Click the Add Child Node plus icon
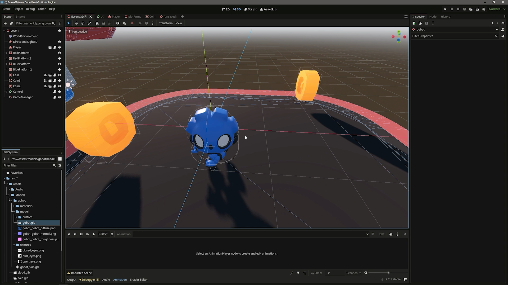This screenshot has height=285, width=508. [5, 23]
